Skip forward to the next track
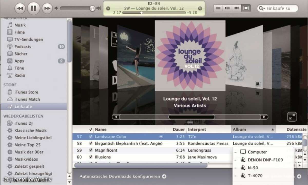 pyautogui.click(x=47, y=8)
